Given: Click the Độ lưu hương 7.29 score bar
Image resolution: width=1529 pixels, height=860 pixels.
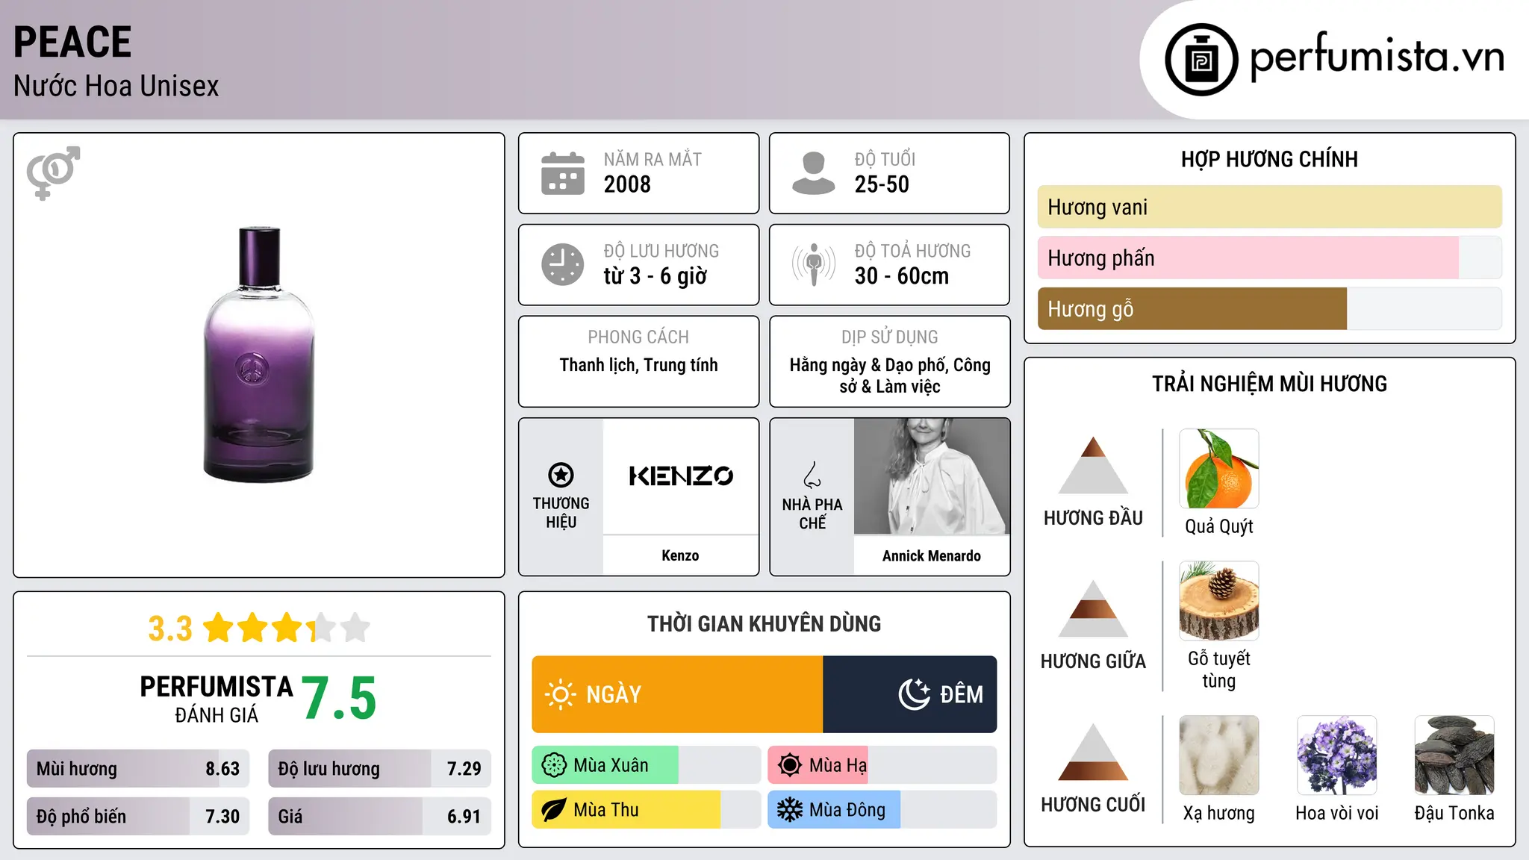Looking at the screenshot, I should [x=379, y=769].
